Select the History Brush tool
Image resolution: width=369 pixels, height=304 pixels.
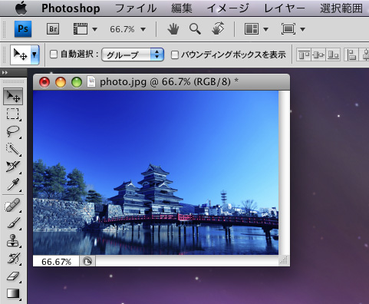click(13, 258)
